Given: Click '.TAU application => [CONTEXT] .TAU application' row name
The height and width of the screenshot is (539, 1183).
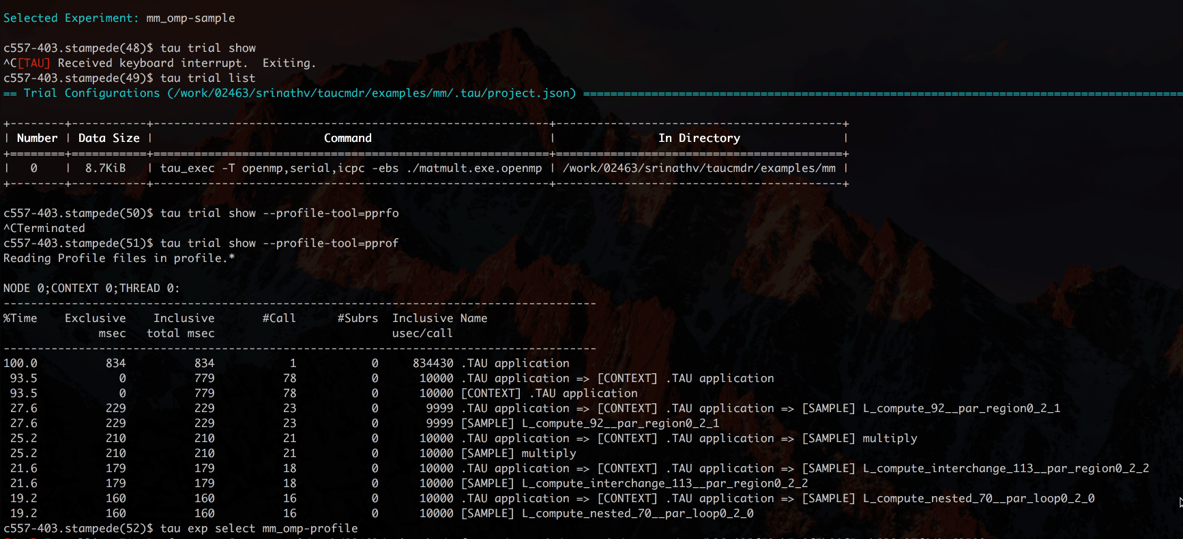Looking at the screenshot, I should point(617,379).
